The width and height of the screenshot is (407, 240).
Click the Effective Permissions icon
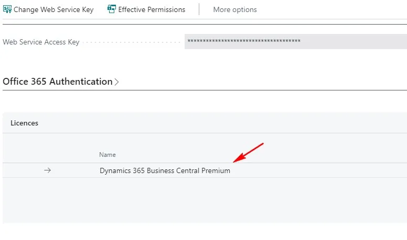pos(112,9)
